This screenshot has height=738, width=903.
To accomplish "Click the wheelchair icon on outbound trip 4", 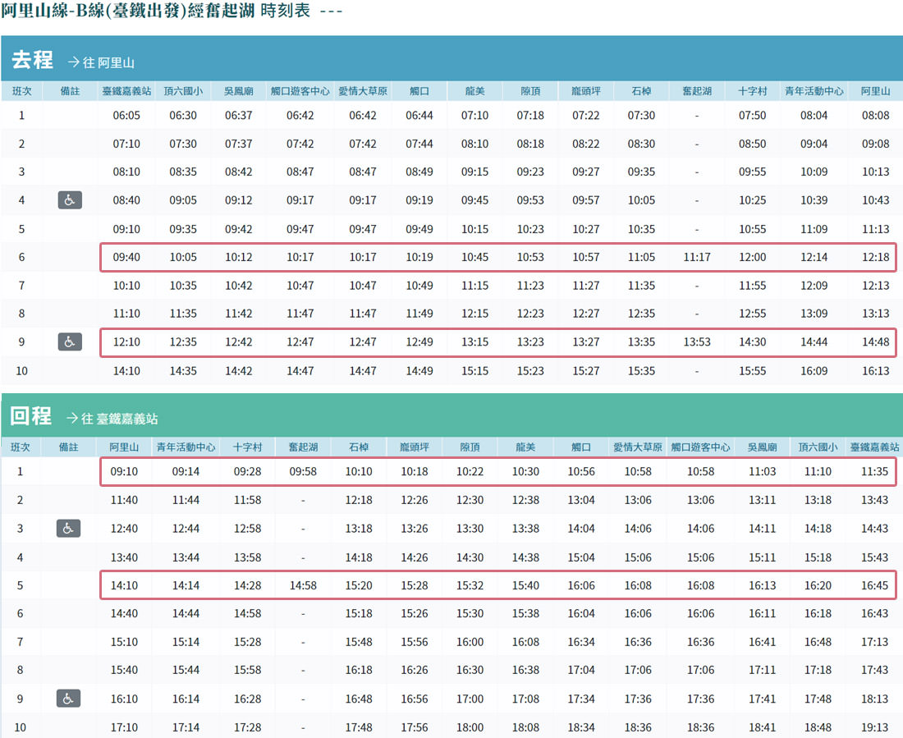I will click(x=70, y=200).
